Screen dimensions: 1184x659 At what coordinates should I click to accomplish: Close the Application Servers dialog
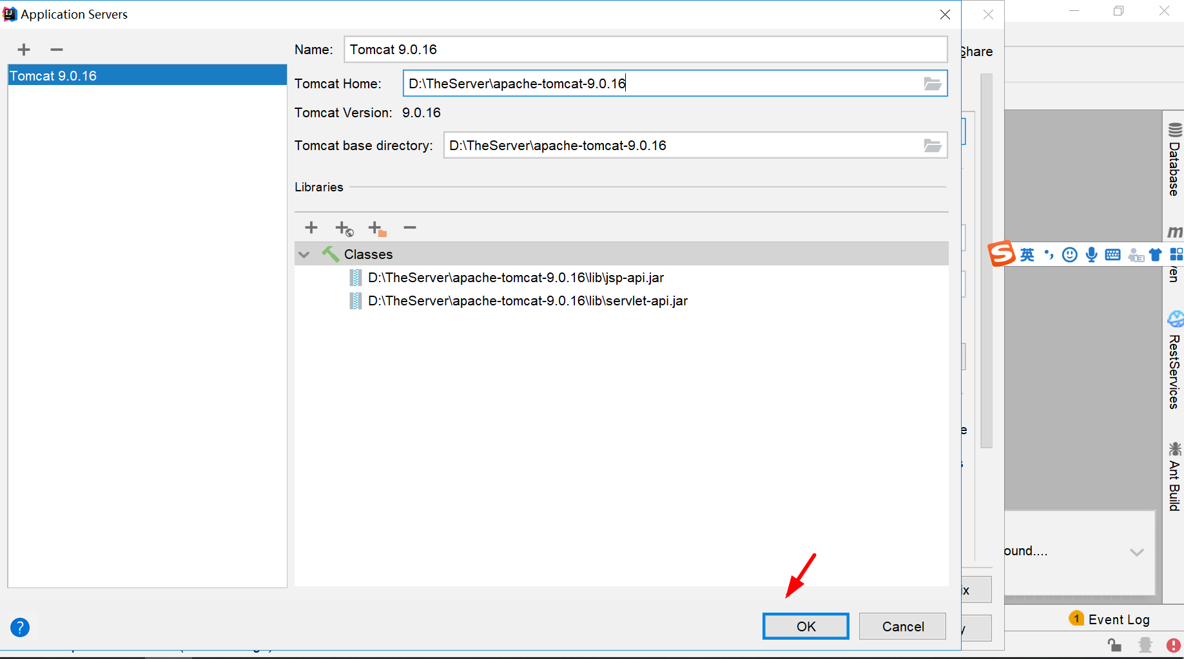click(x=945, y=14)
